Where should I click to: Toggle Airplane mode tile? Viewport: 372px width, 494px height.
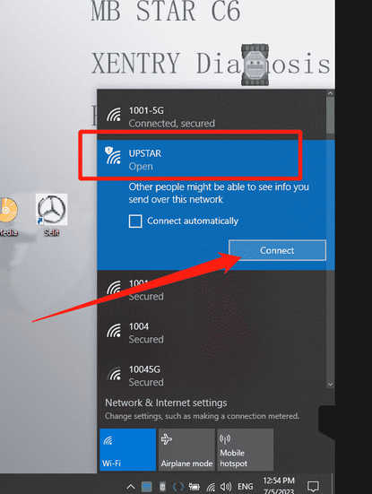click(186, 449)
